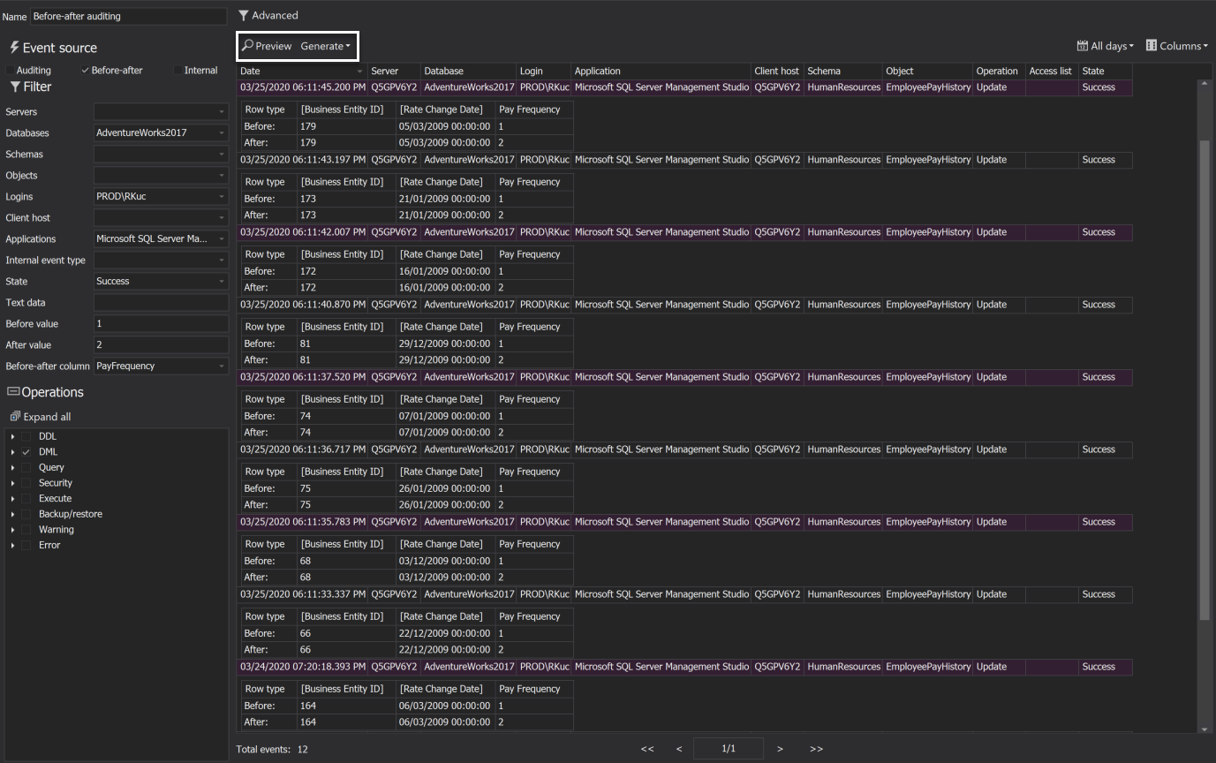Click the calendar icon beside All days
Image resolution: width=1216 pixels, height=763 pixels.
point(1083,46)
